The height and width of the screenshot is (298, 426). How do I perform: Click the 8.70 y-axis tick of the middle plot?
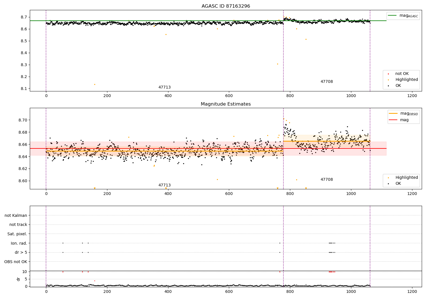[23, 120]
